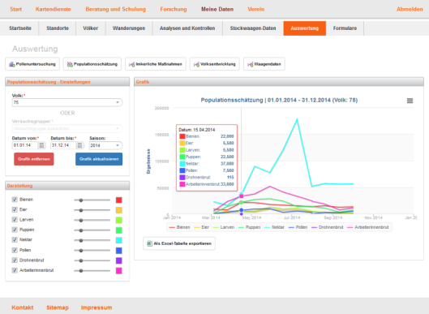Open the Saison dropdown showing 2014
This screenshot has width=429, height=314.
coord(105,145)
